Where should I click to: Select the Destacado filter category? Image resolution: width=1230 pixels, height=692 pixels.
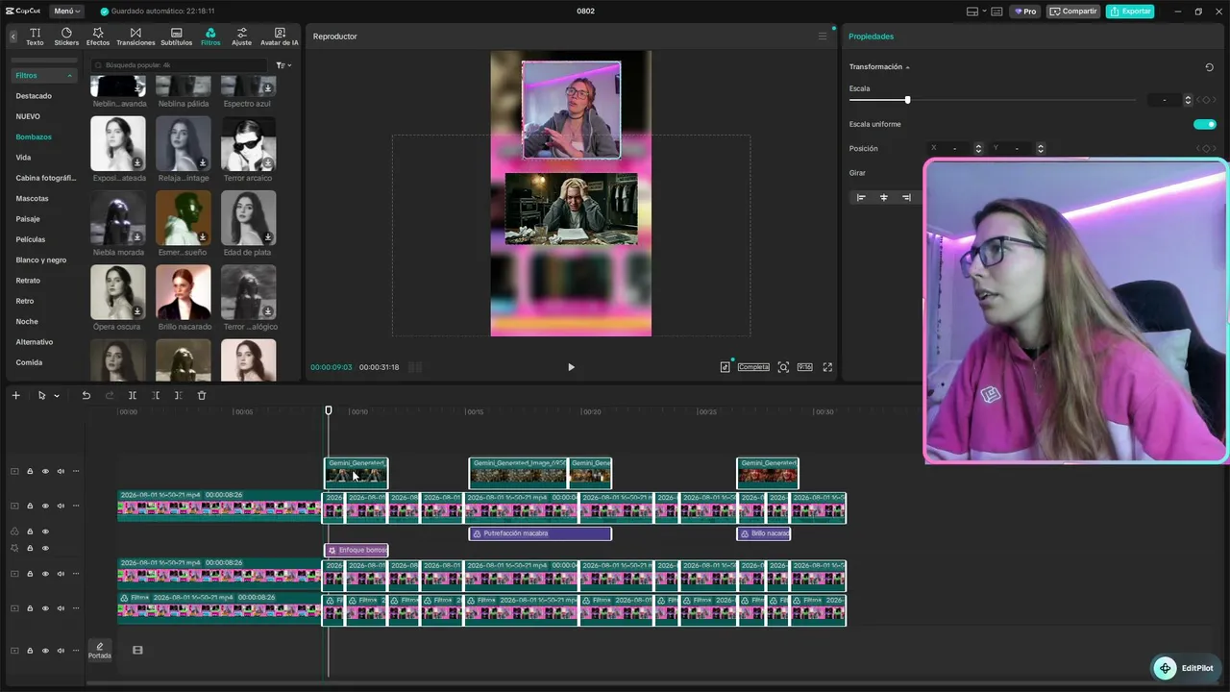pyautogui.click(x=34, y=96)
